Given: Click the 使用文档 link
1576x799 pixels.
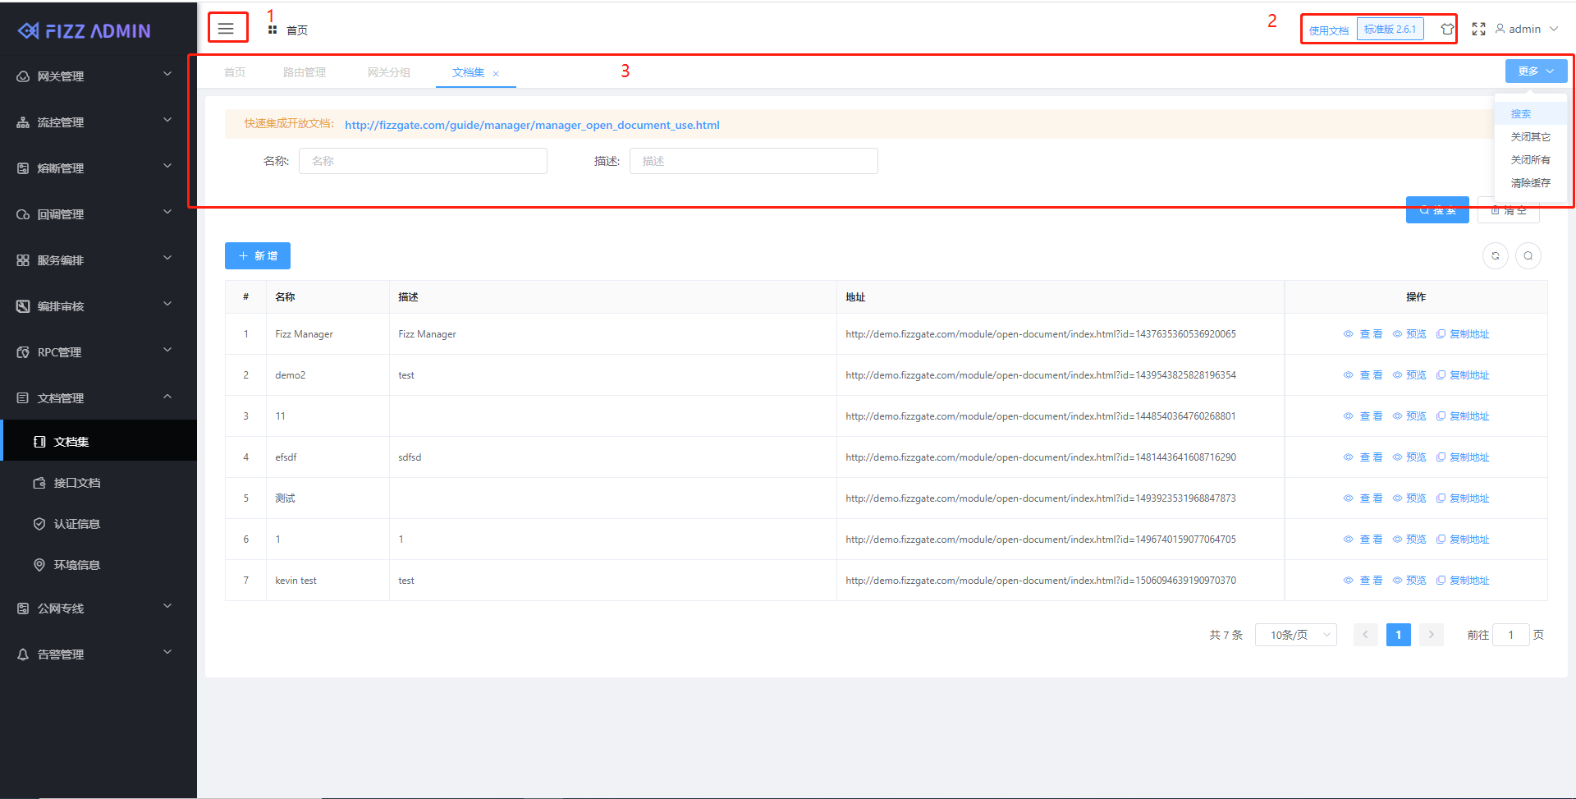Looking at the screenshot, I should [1328, 30].
